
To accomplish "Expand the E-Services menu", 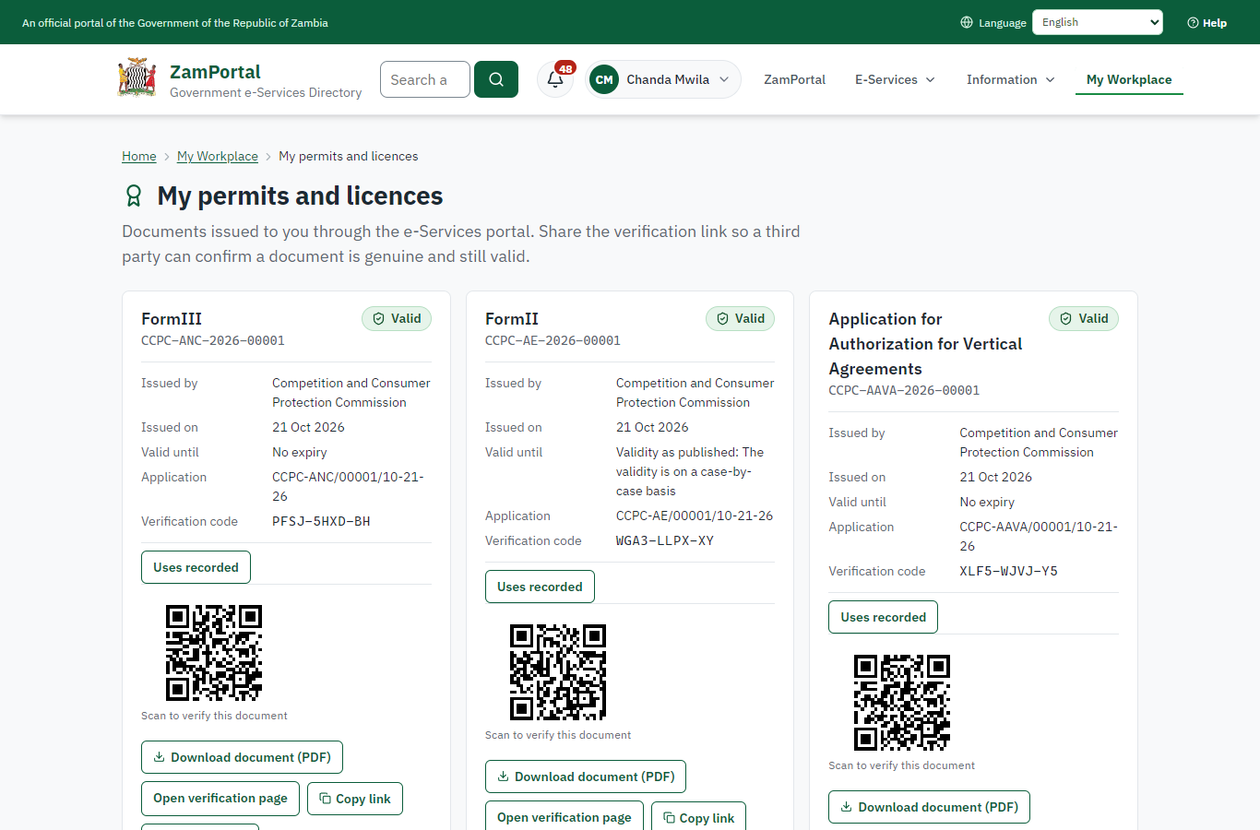I will 895,79.
